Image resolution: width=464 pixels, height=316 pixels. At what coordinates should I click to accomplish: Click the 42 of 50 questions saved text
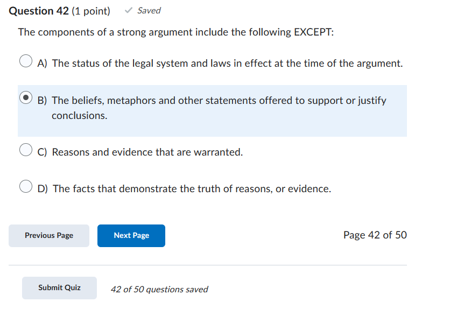[158, 289]
